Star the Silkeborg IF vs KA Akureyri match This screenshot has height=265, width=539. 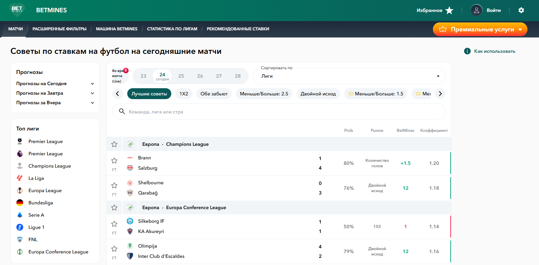(114, 224)
